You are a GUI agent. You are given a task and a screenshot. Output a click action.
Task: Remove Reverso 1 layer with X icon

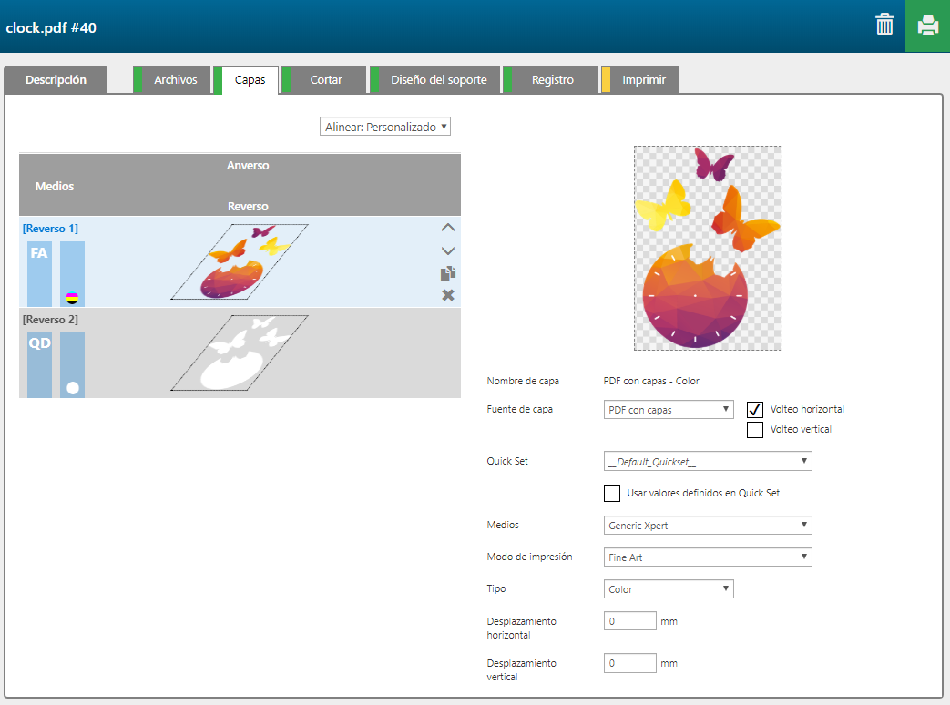(447, 295)
